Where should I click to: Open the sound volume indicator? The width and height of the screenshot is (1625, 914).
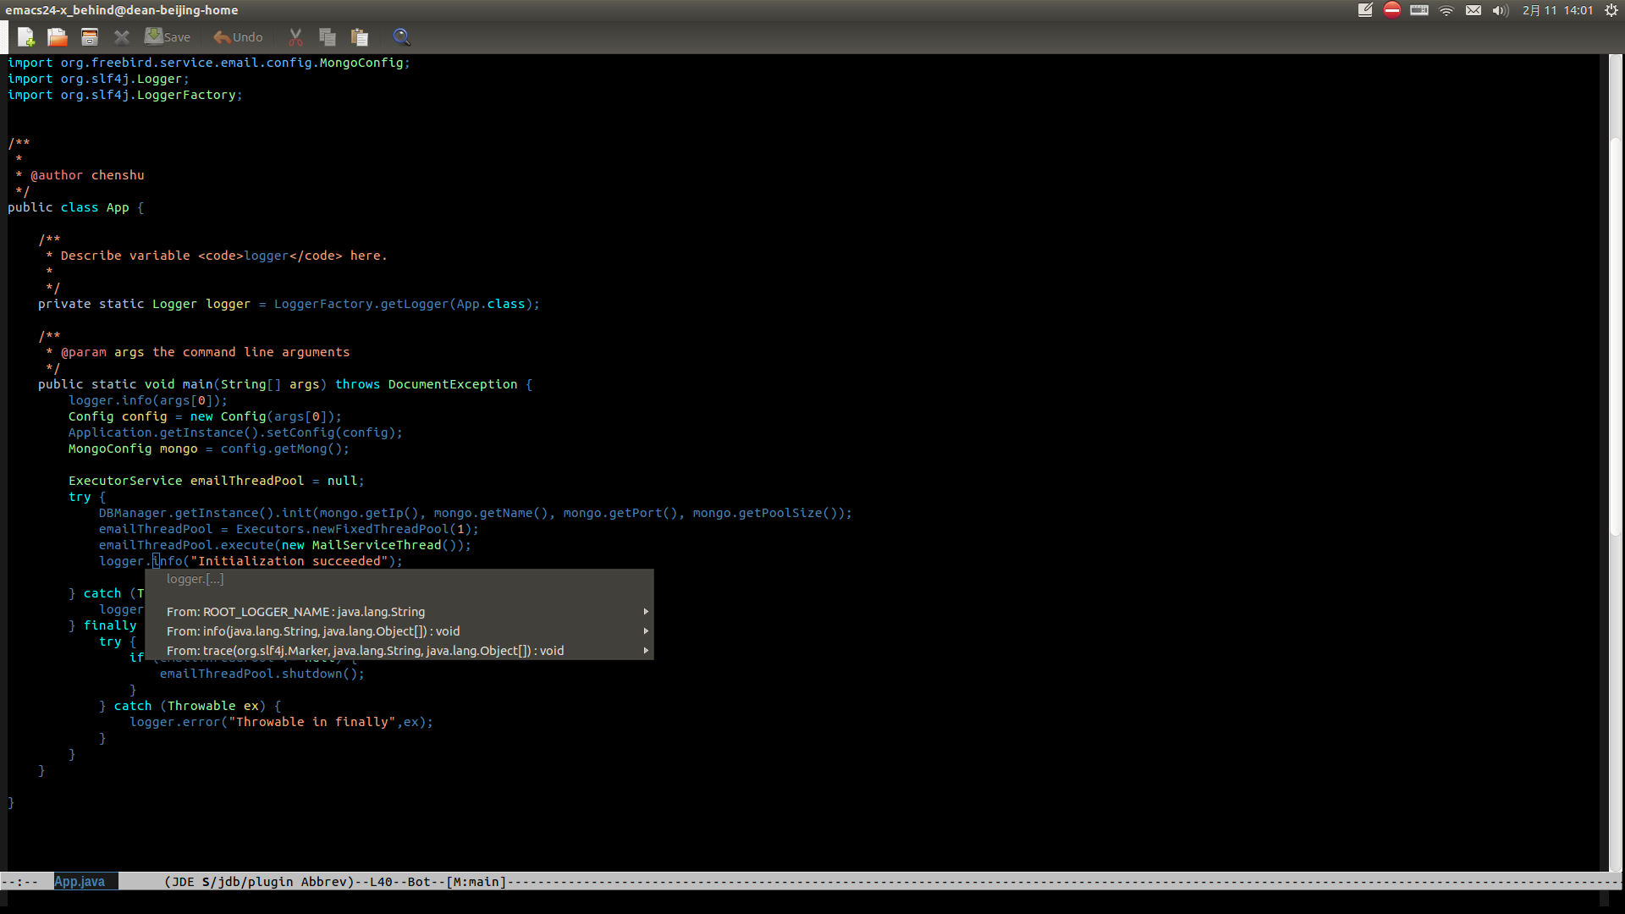click(1500, 10)
